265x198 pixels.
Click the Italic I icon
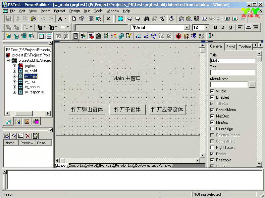pos(223,27)
